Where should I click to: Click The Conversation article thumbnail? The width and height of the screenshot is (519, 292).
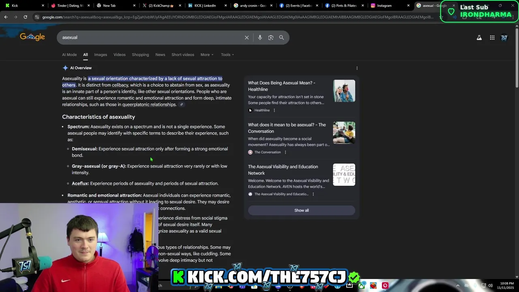(x=344, y=133)
